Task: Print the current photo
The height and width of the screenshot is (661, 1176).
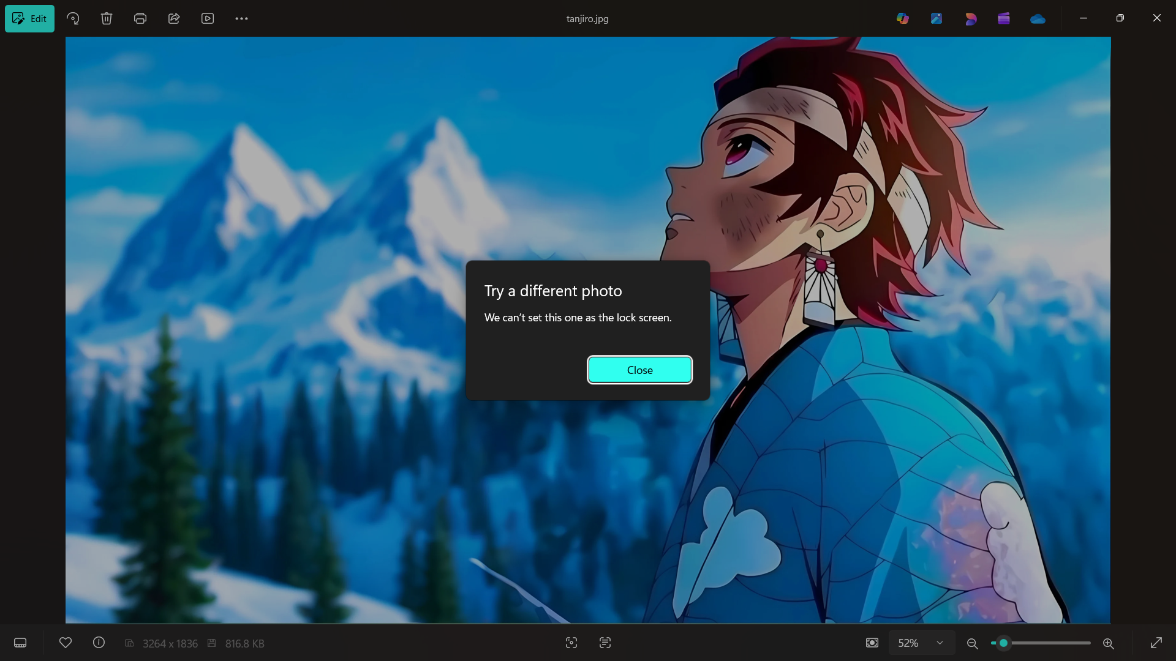Action: (x=140, y=18)
